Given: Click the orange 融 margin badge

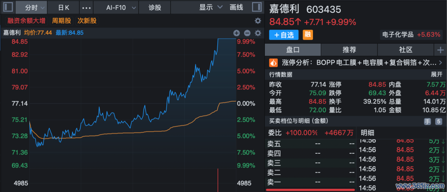Looking at the screenshot, I should 308,35.
